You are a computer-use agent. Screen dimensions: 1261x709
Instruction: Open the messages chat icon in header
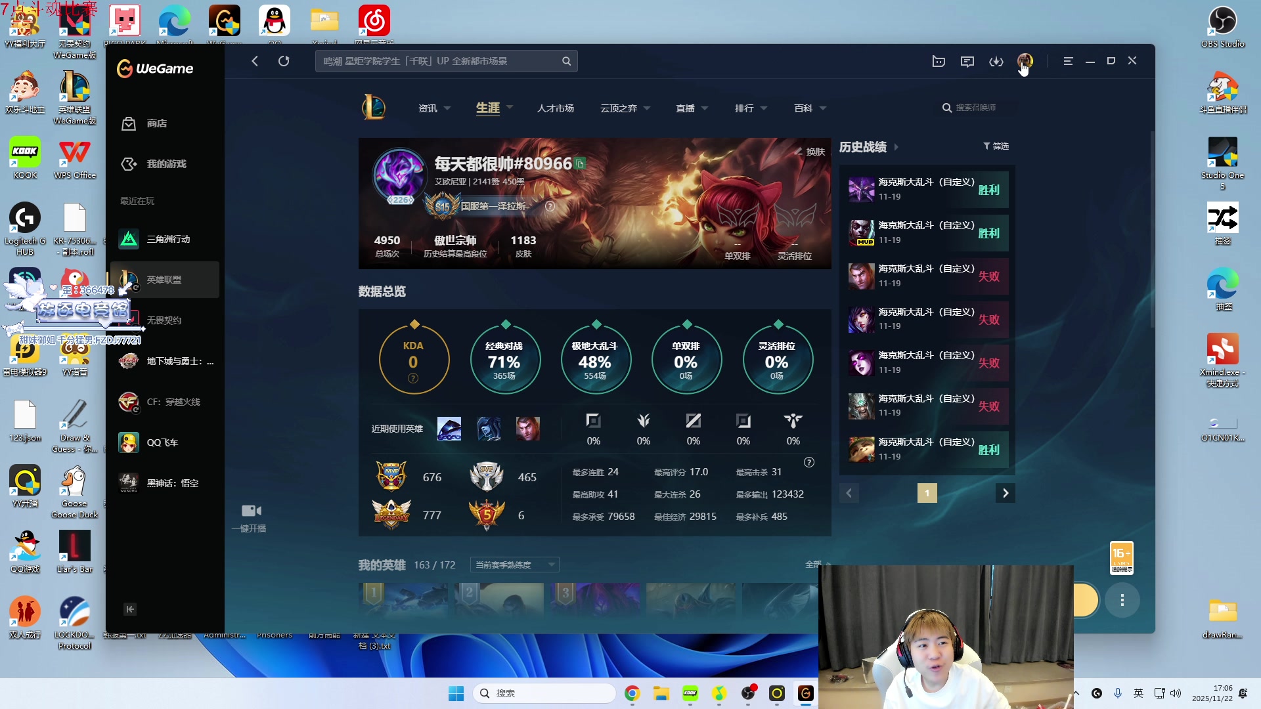[x=967, y=61]
